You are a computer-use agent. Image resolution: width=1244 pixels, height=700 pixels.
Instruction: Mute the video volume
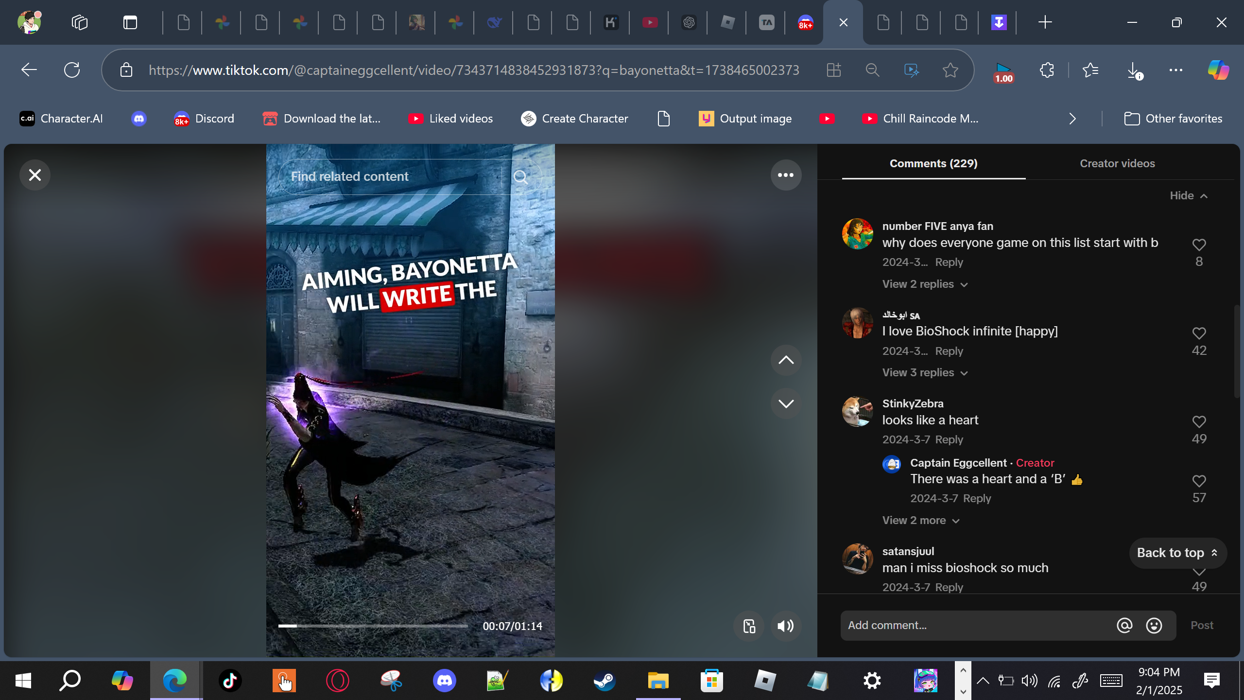click(785, 626)
